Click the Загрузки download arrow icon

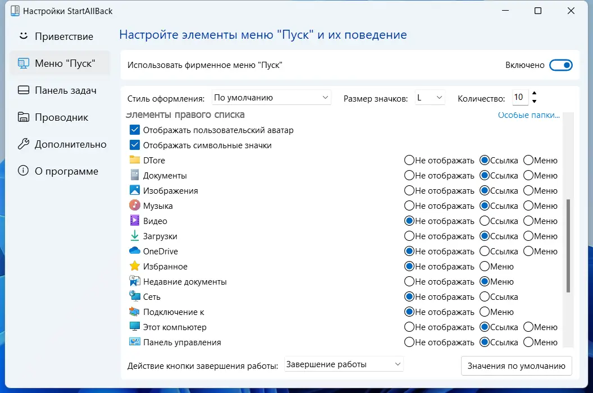[x=135, y=236]
